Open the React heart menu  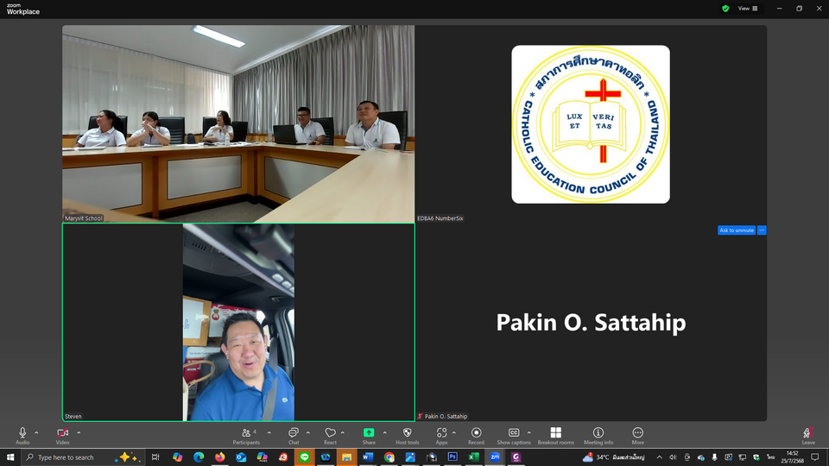[331, 435]
